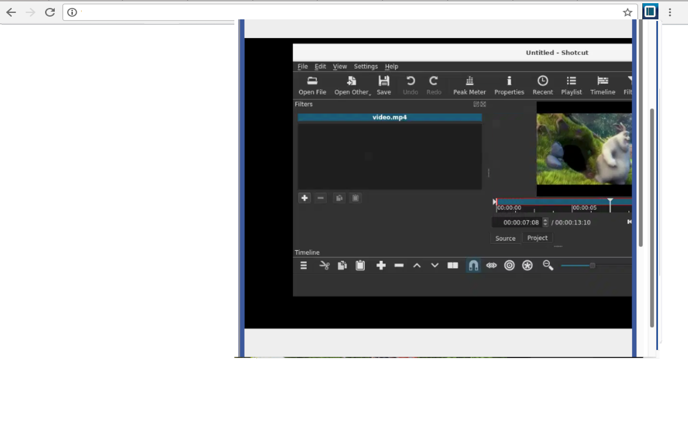
Task: Save the project with Save icon
Action: (x=384, y=85)
